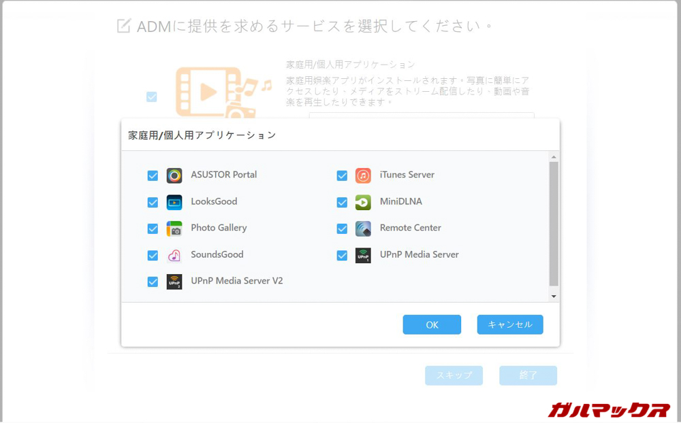Click the UPnP Media Server icon
Viewport: 681px width, 423px height.
(x=363, y=255)
